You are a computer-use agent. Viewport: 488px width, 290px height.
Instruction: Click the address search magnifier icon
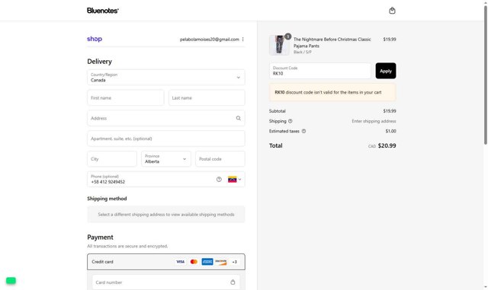coord(239,118)
